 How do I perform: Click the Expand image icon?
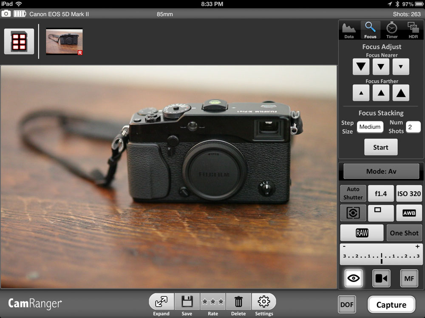[161, 301]
